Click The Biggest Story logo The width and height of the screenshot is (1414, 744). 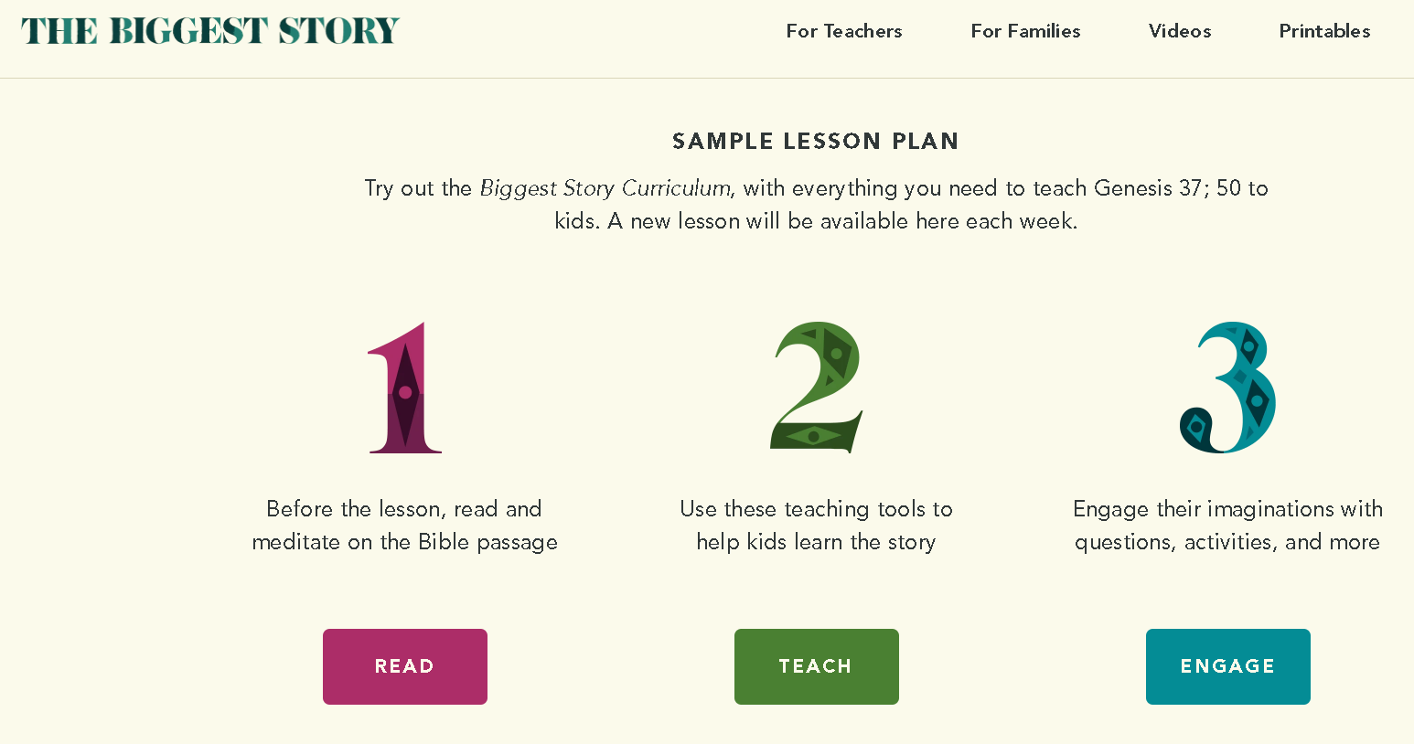click(x=210, y=30)
